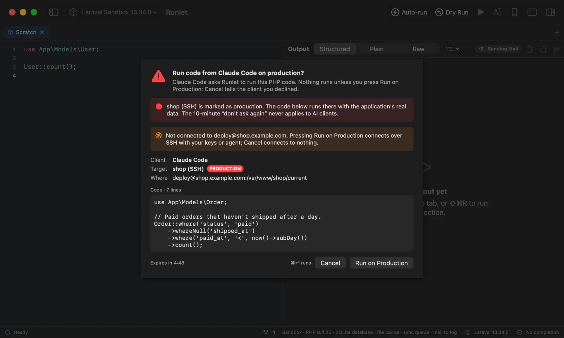
Task: Switch output to Plain view
Action: coord(376,49)
